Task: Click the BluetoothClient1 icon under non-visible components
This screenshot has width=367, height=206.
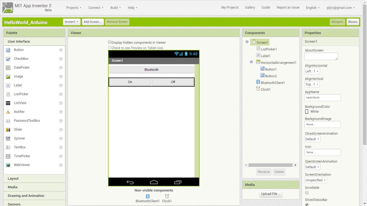Action: pos(147,196)
